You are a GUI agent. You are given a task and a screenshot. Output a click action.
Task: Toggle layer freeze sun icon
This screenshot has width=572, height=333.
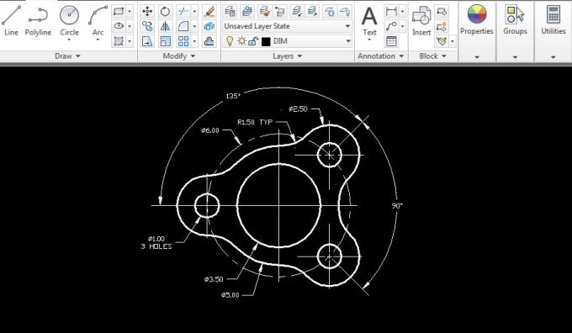coord(241,41)
